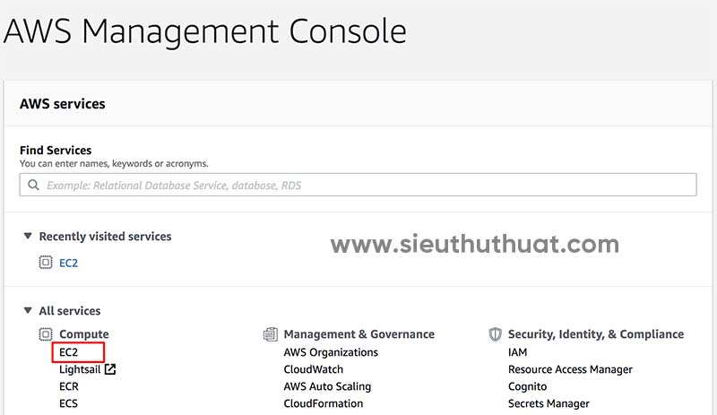Collapse the All services section

coord(28,311)
